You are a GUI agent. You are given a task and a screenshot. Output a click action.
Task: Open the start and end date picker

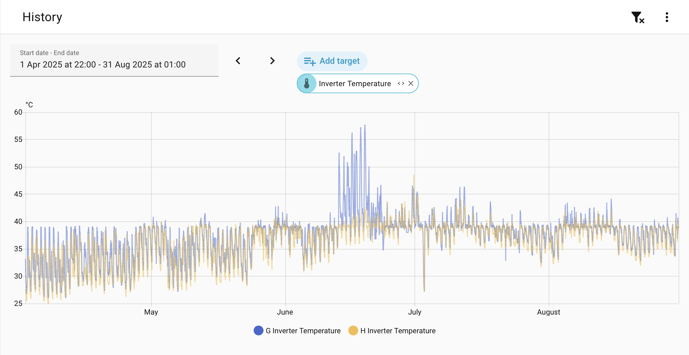[x=114, y=60]
